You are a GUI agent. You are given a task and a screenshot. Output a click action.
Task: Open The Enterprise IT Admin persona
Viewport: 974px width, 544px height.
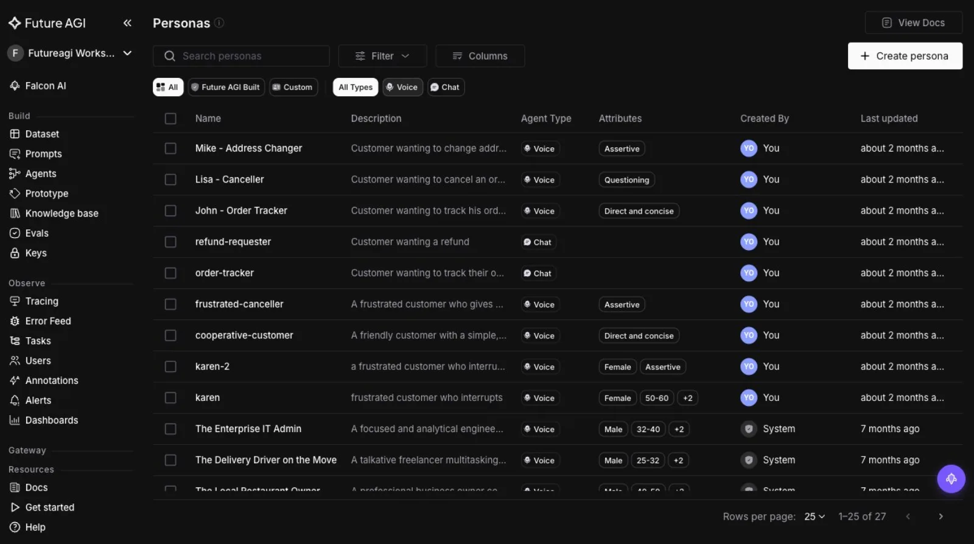click(248, 429)
